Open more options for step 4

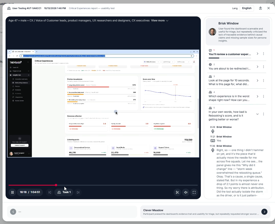pos(263,96)
